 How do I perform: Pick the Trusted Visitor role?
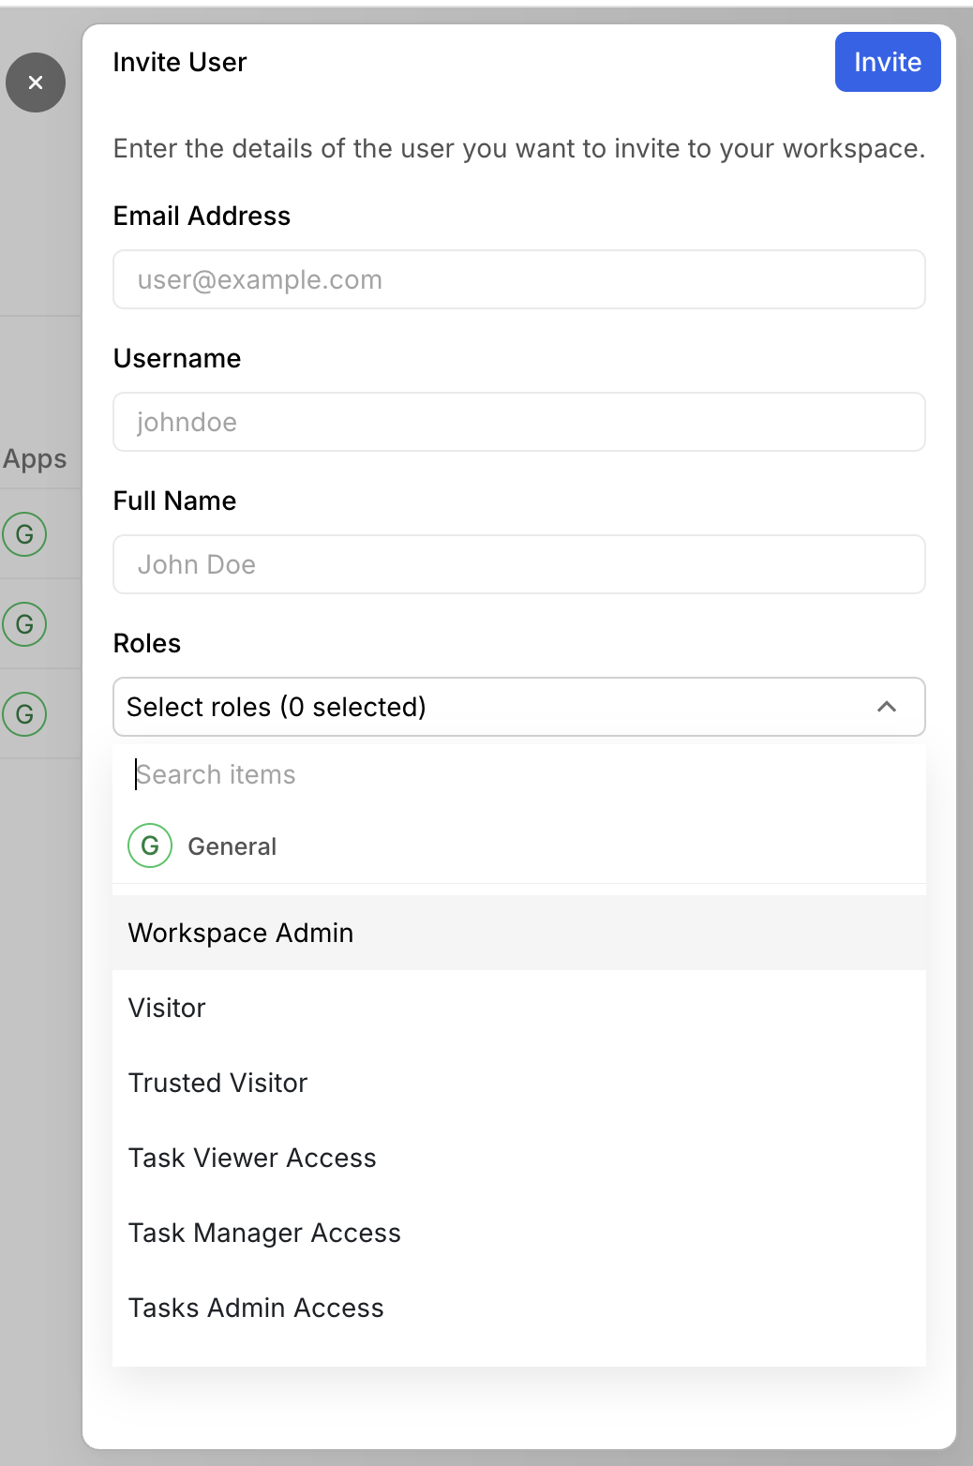point(217,1083)
